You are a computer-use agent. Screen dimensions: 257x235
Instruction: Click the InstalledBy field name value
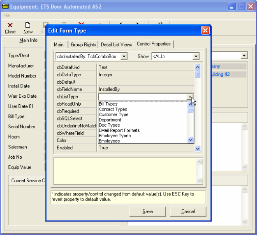coord(109,89)
